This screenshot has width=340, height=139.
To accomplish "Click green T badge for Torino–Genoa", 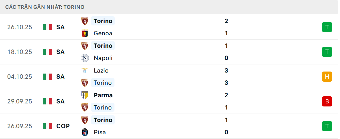I will pyautogui.click(x=327, y=27).
